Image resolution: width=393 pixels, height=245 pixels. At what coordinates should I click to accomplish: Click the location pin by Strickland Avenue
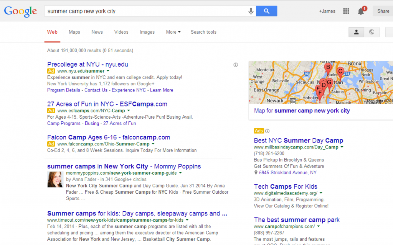(256, 173)
